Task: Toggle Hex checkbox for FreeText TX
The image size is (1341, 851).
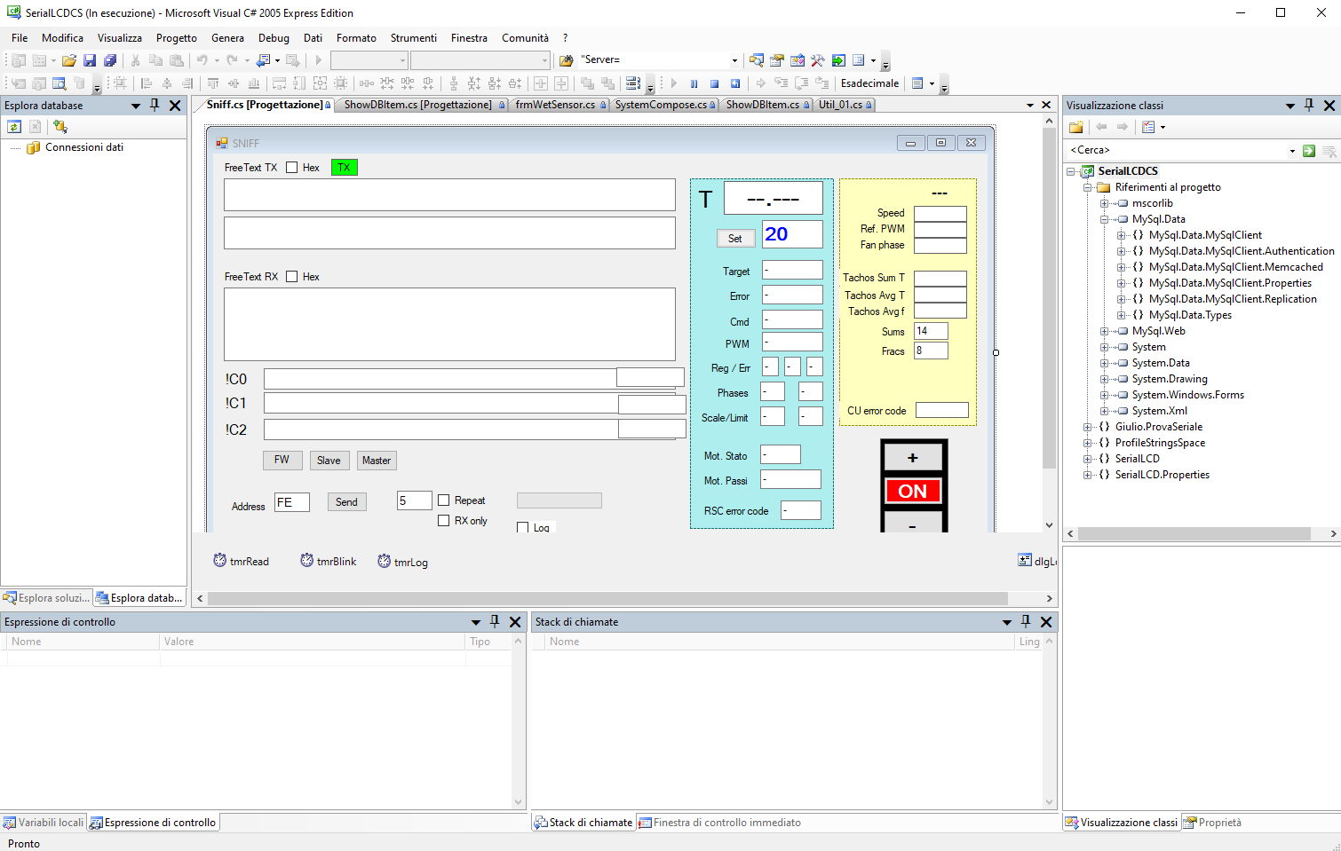Action: (291, 167)
